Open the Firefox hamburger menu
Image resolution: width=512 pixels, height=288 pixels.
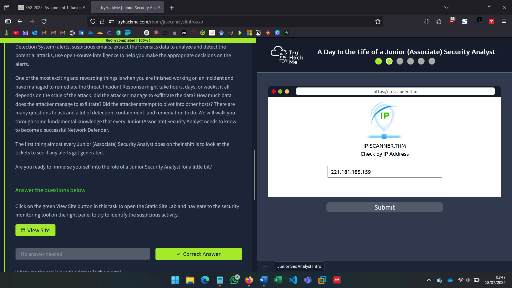click(504, 21)
